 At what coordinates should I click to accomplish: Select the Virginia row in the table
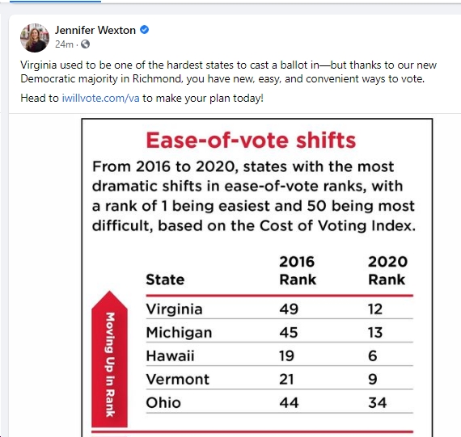pyautogui.click(x=279, y=309)
